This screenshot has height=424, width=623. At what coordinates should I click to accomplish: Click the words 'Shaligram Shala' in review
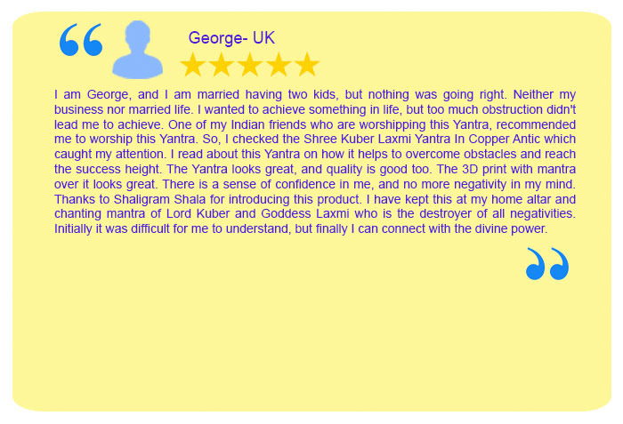coord(159,199)
